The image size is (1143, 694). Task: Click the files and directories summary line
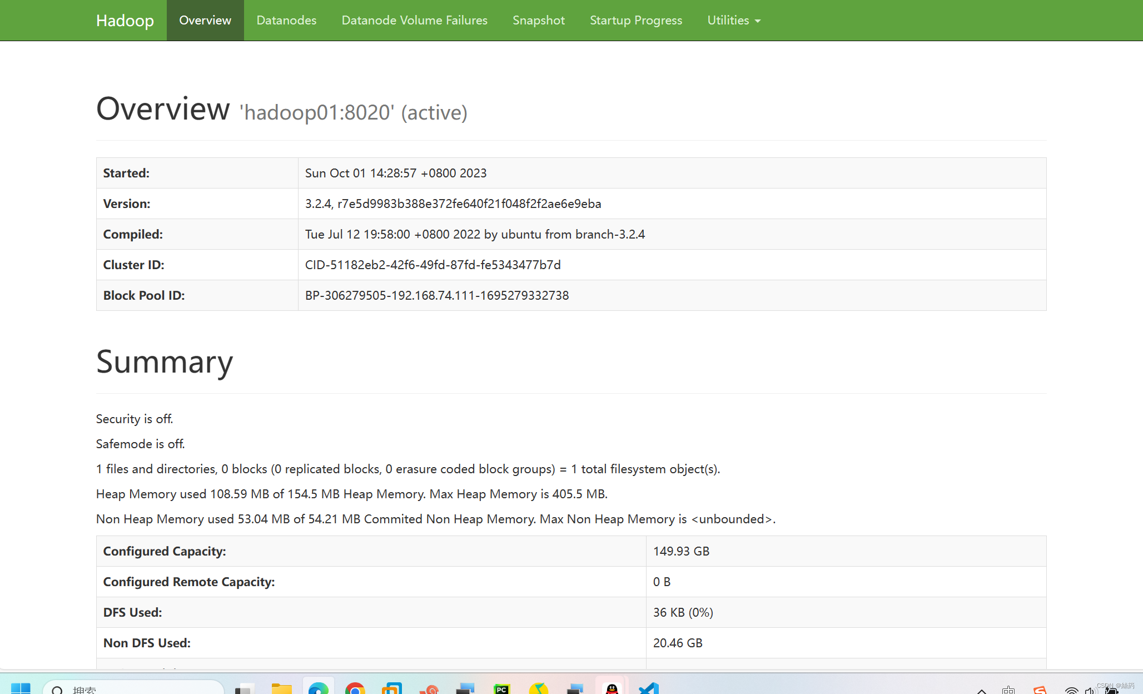(408, 469)
